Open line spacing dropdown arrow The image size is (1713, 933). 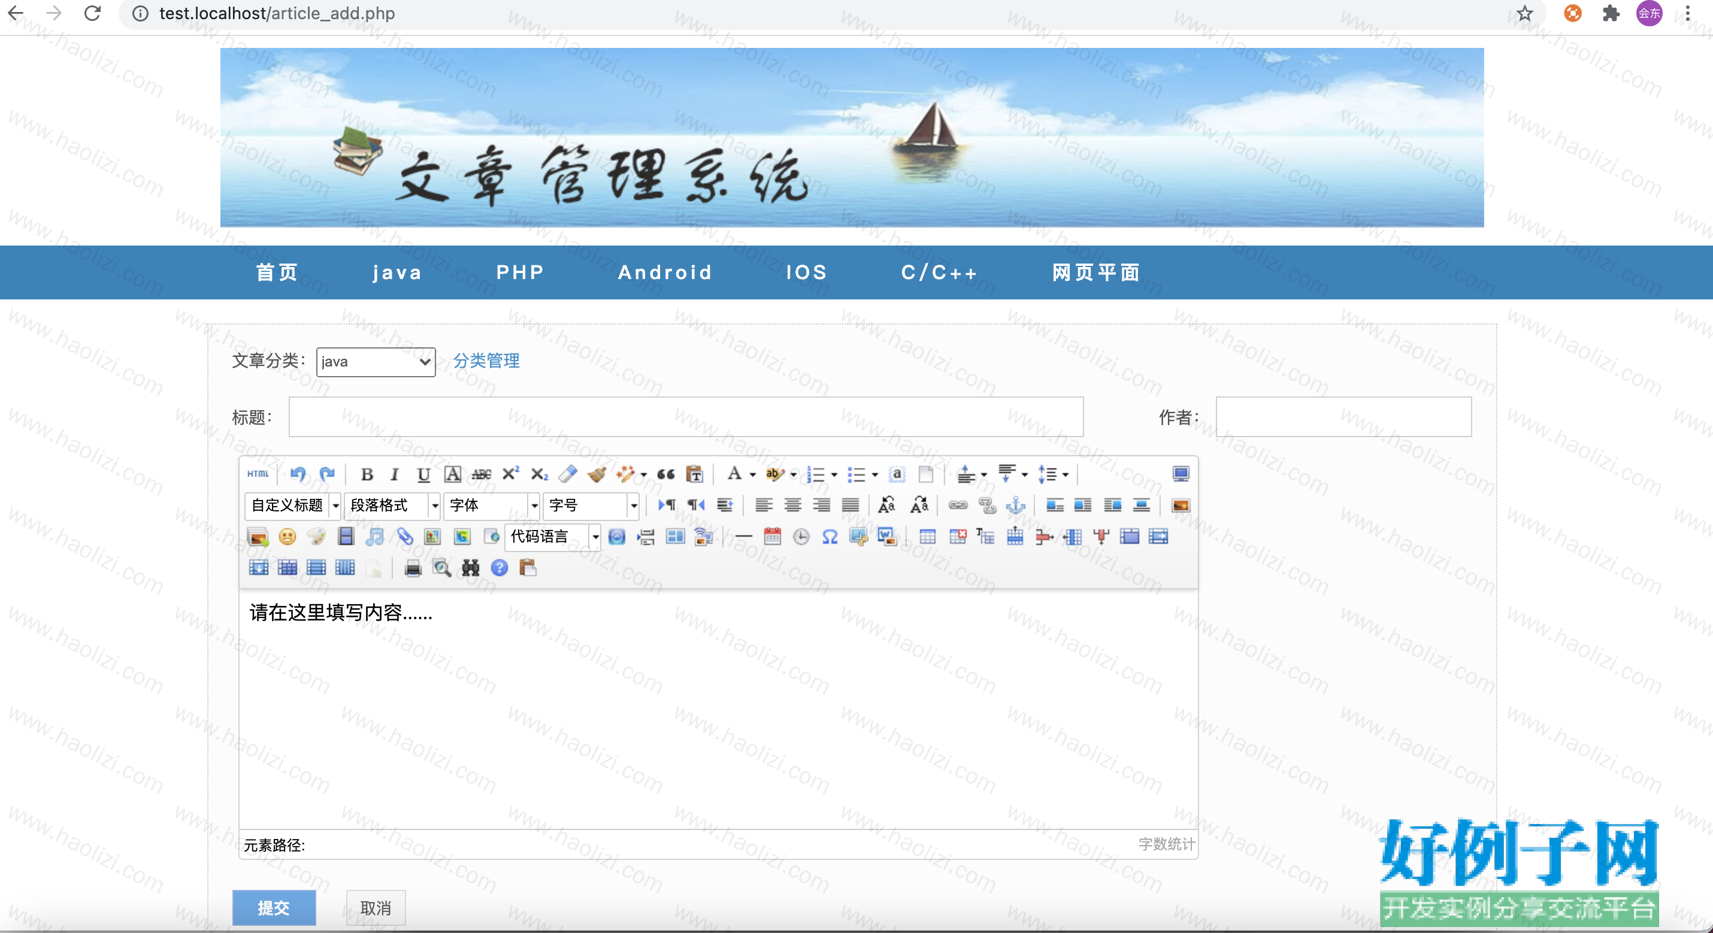[x=1066, y=475]
